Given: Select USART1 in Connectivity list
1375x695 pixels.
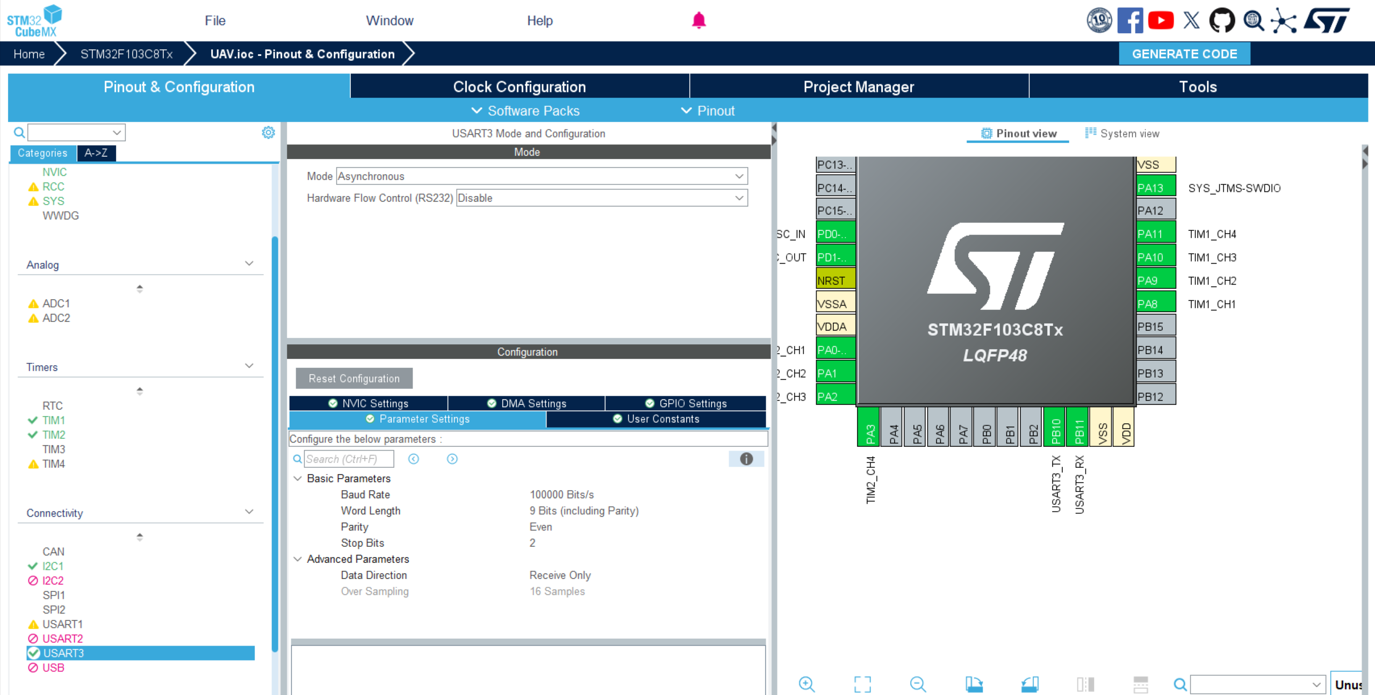Looking at the screenshot, I should click(x=63, y=624).
